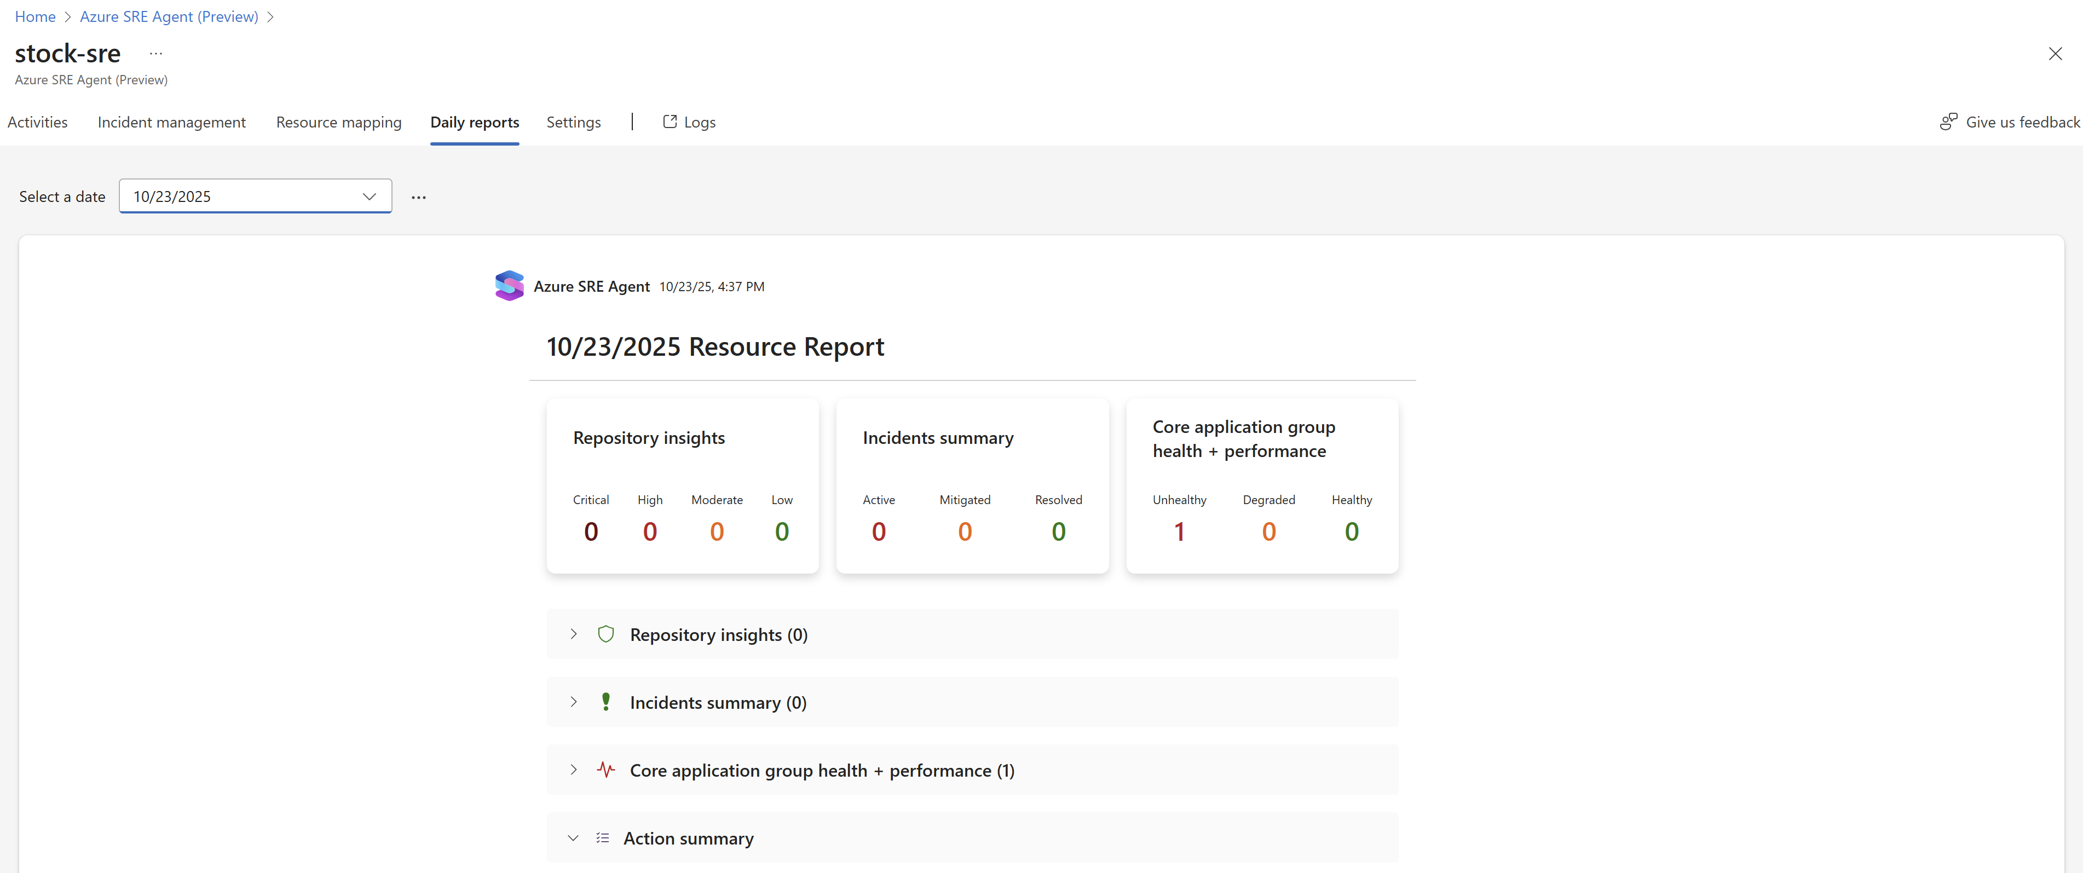The image size is (2083, 873).
Task: Switch to the Activities tab
Action: pos(37,122)
